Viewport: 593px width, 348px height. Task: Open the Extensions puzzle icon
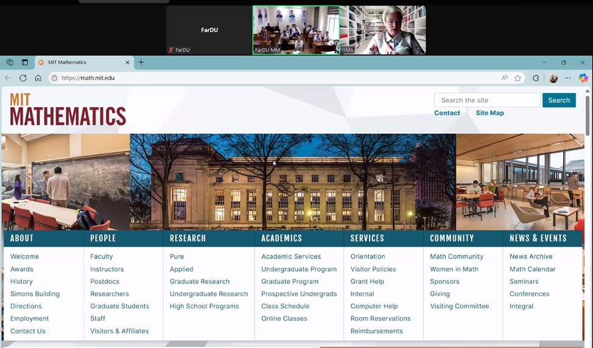(x=536, y=78)
